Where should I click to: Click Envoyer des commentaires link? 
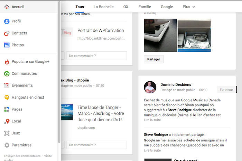[x=22, y=156]
